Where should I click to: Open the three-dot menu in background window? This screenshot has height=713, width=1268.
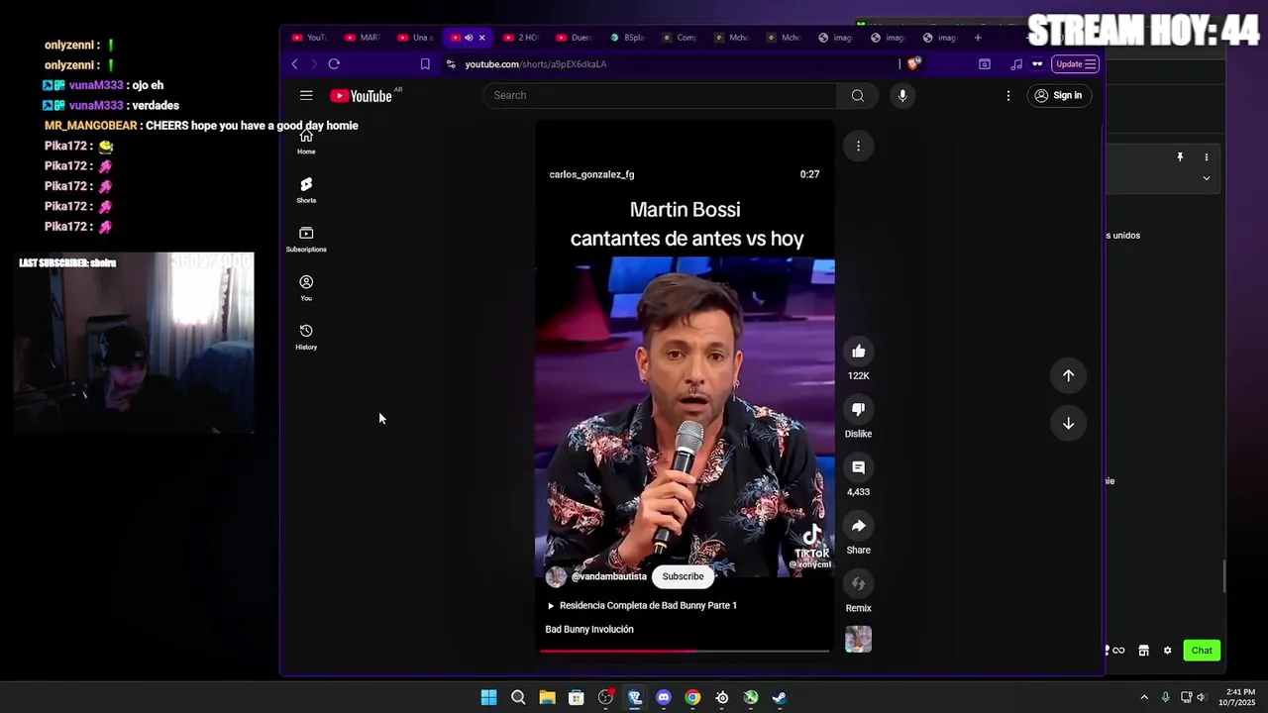point(1207,156)
